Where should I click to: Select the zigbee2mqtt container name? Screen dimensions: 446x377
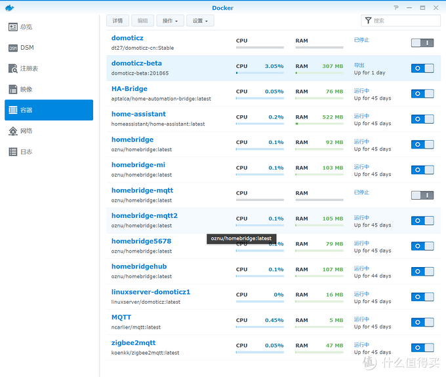133,342
